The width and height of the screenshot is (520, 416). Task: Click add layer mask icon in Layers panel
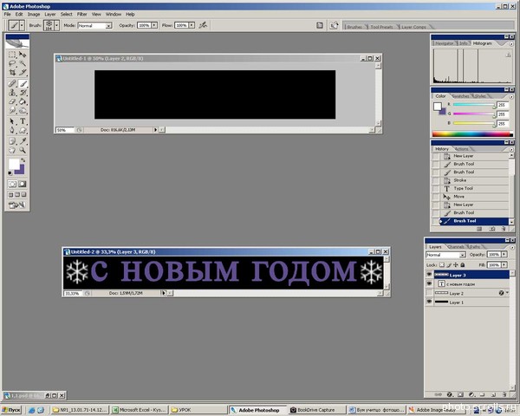click(x=460, y=394)
